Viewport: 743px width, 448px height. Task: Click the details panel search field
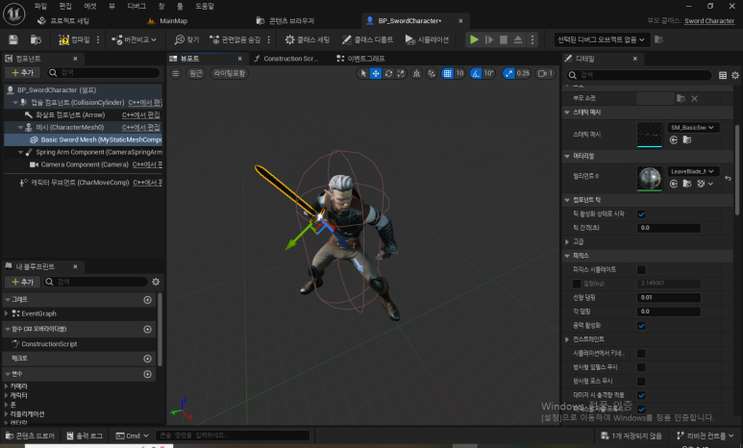click(x=640, y=75)
